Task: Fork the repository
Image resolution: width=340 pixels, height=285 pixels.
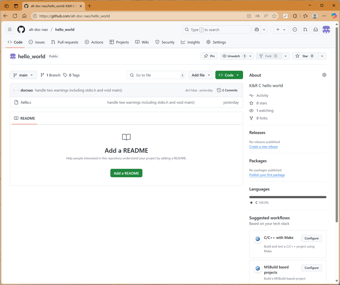Action: (x=269, y=56)
